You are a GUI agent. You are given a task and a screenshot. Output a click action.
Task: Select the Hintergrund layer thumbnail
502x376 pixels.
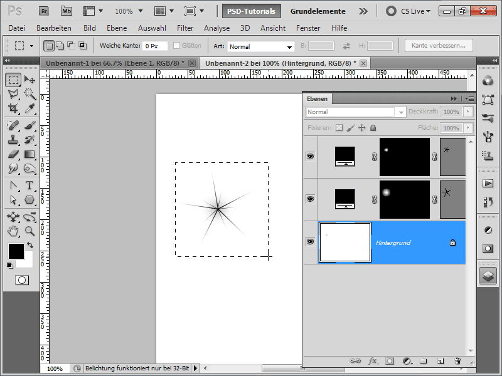345,242
